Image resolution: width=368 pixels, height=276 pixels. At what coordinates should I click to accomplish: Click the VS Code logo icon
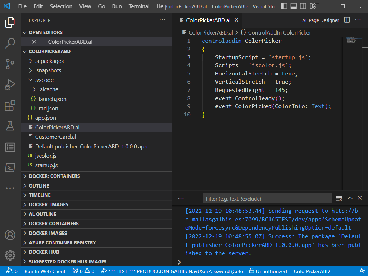pos(7,6)
